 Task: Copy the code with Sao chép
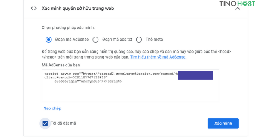[x=52, y=108]
